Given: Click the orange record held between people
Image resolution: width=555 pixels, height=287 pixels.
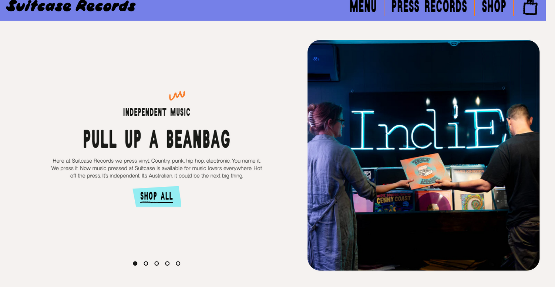Looking at the screenshot, I should coord(423,171).
